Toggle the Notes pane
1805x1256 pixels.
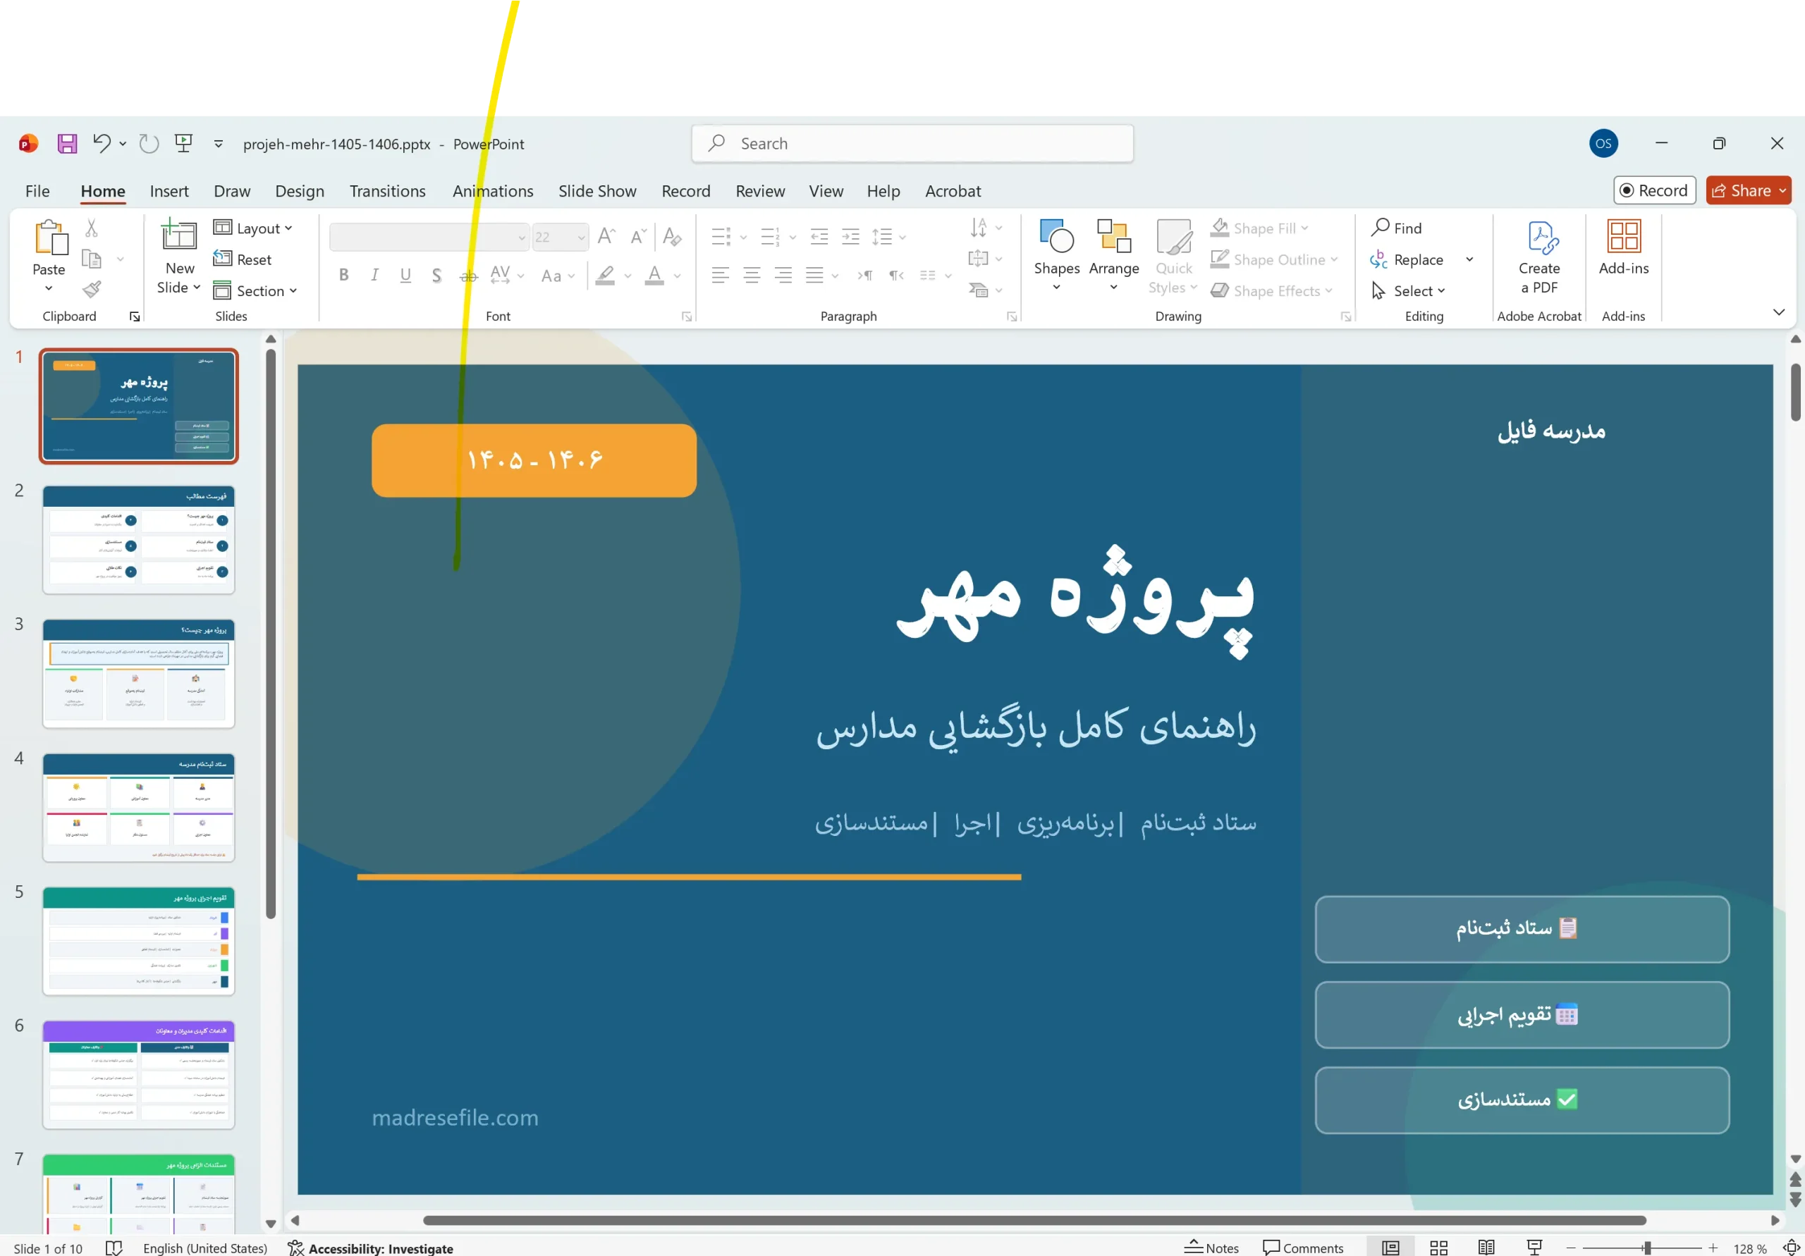(x=1211, y=1248)
